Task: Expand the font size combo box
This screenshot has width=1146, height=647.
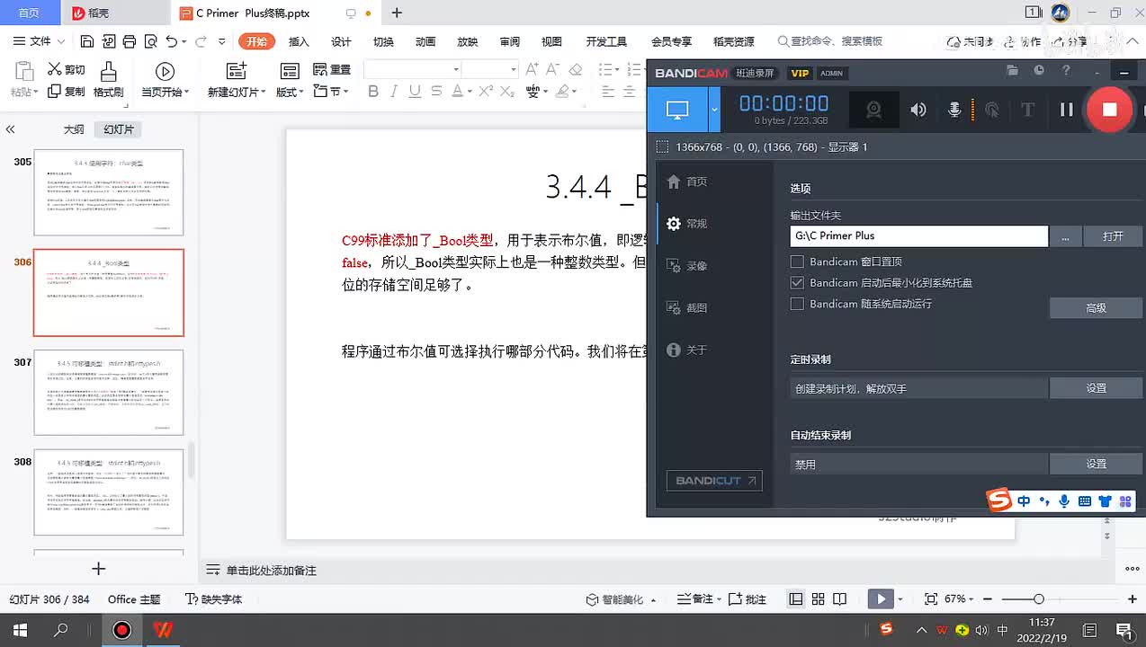Action: tap(513, 69)
